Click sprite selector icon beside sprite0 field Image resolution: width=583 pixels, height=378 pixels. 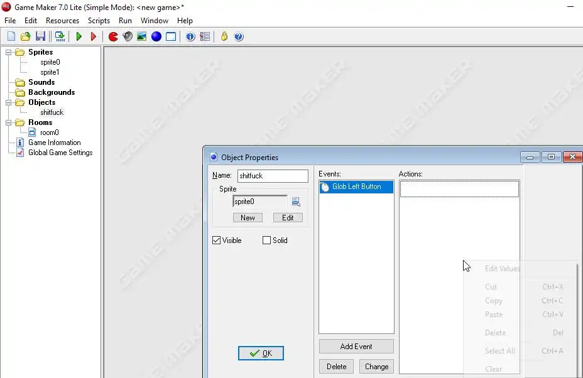pos(296,202)
